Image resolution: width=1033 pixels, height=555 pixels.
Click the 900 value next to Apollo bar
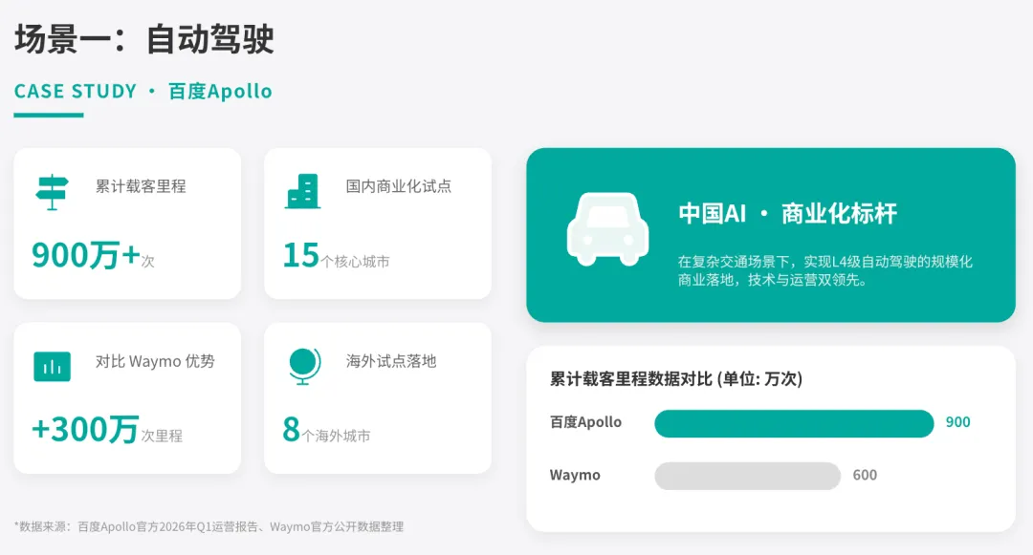957,422
